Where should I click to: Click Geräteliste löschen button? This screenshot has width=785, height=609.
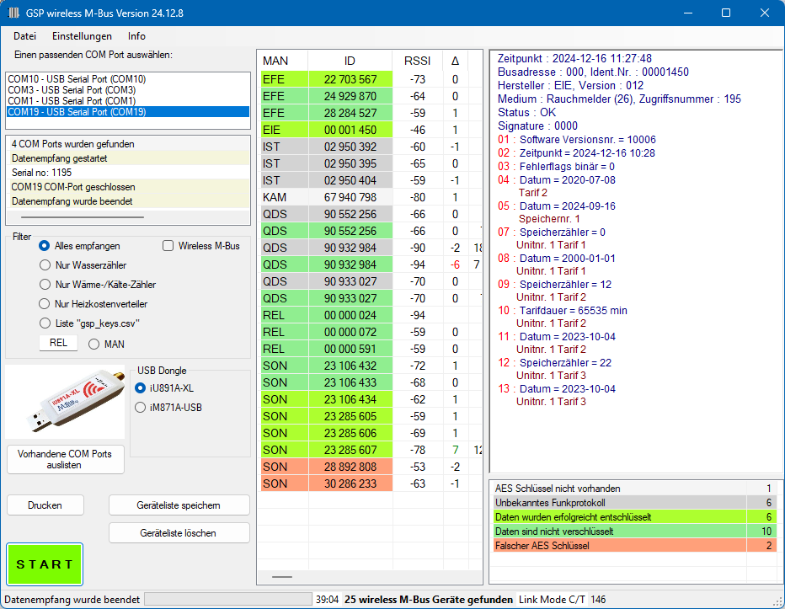(x=179, y=533)
